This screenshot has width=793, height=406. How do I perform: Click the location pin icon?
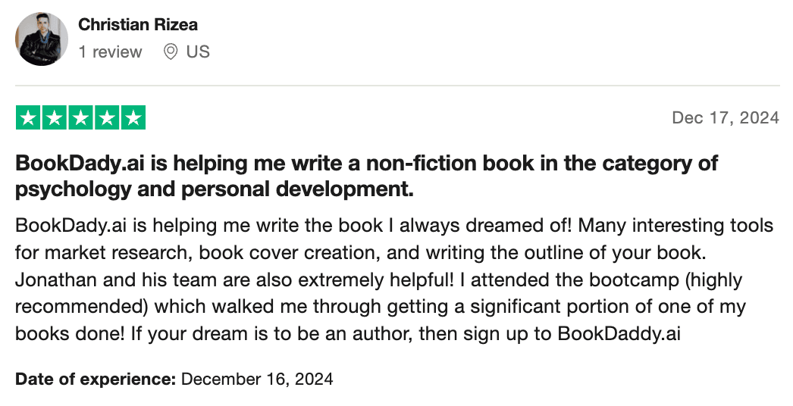click(x=171, y=52)
